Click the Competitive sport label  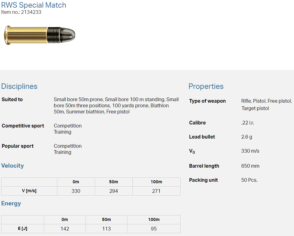pos(23,126)
